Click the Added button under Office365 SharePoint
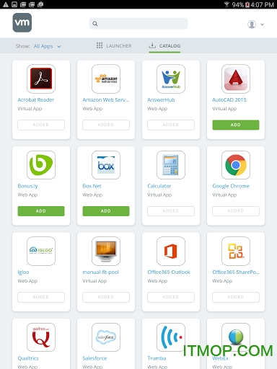277x369 pixels. [x=236, y=297]
